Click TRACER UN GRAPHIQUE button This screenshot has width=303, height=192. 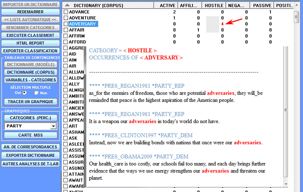tap(31, 102)
